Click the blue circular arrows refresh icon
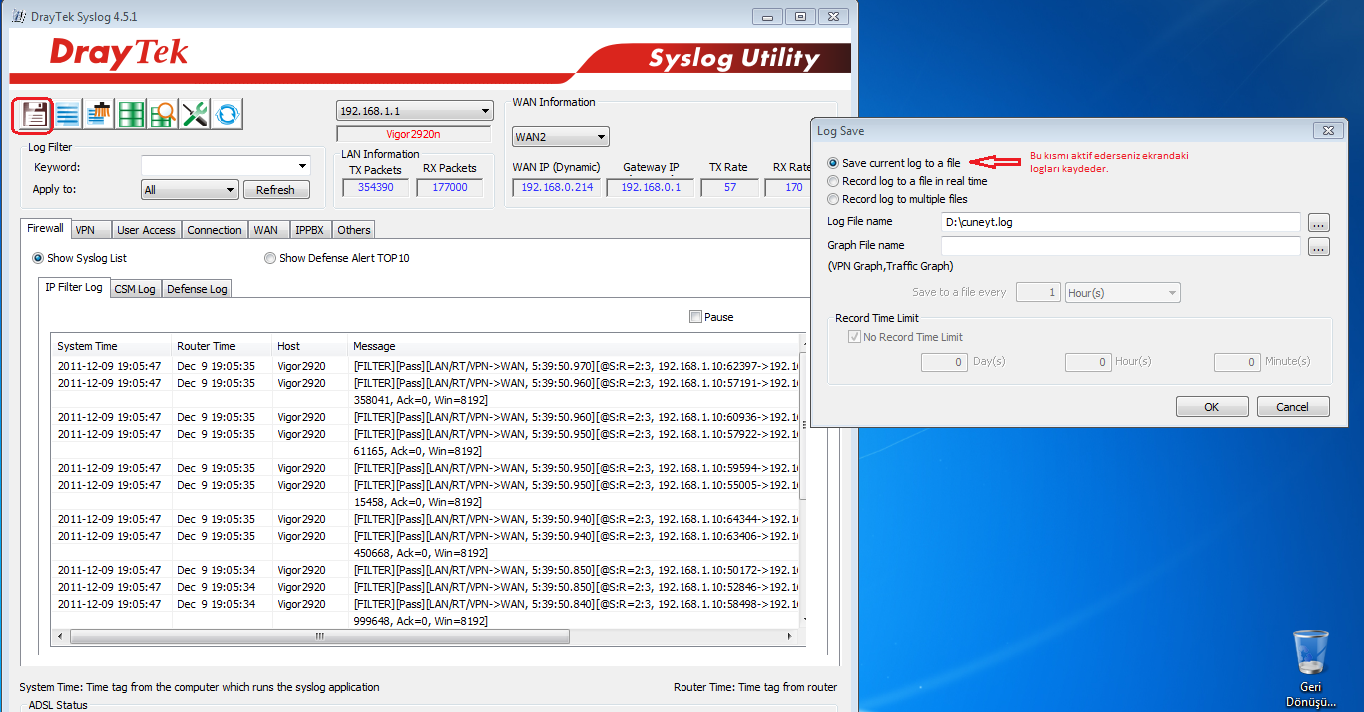The height and width of the screenshot is (712, 1364). point(228,115)
